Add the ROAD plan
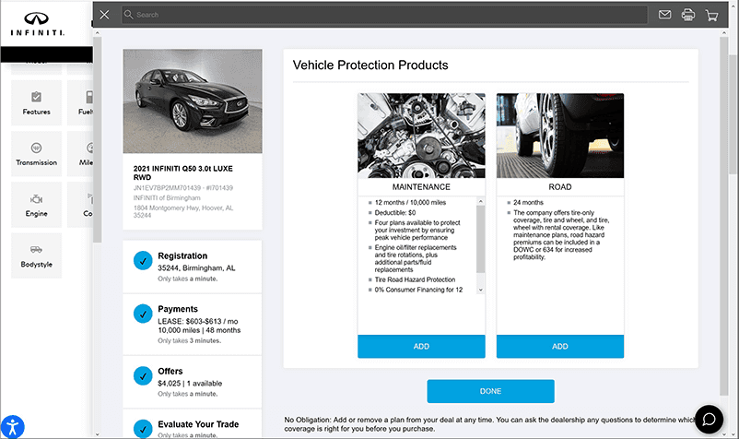 pos(560,346)
